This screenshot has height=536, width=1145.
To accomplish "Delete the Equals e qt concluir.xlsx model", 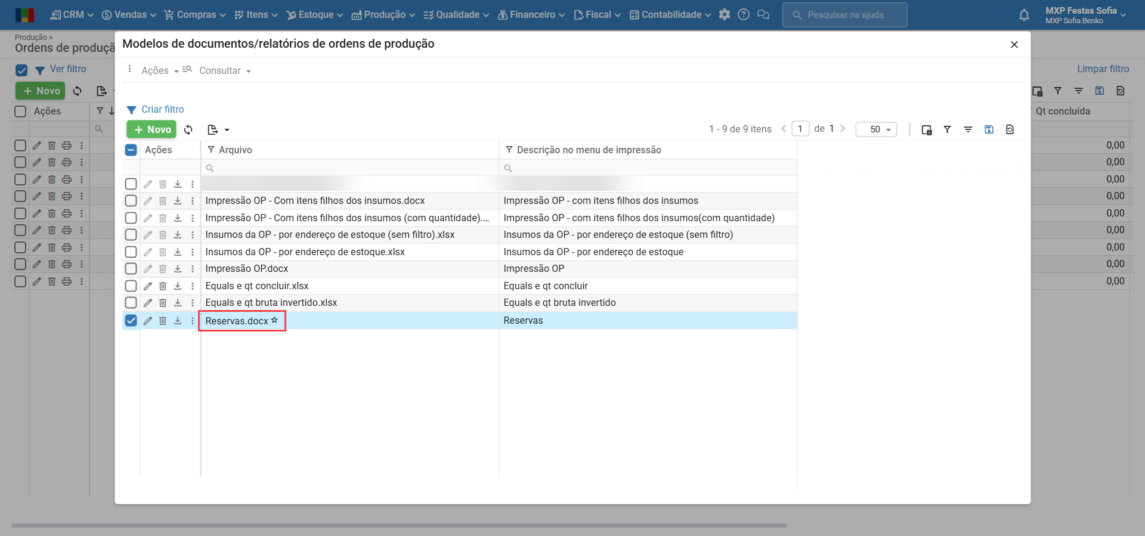I will point(163,286).
